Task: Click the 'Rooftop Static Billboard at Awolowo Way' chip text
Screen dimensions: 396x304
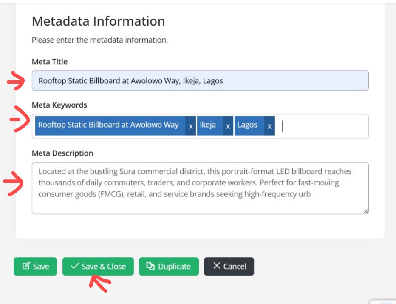Action: click(108, 125)
